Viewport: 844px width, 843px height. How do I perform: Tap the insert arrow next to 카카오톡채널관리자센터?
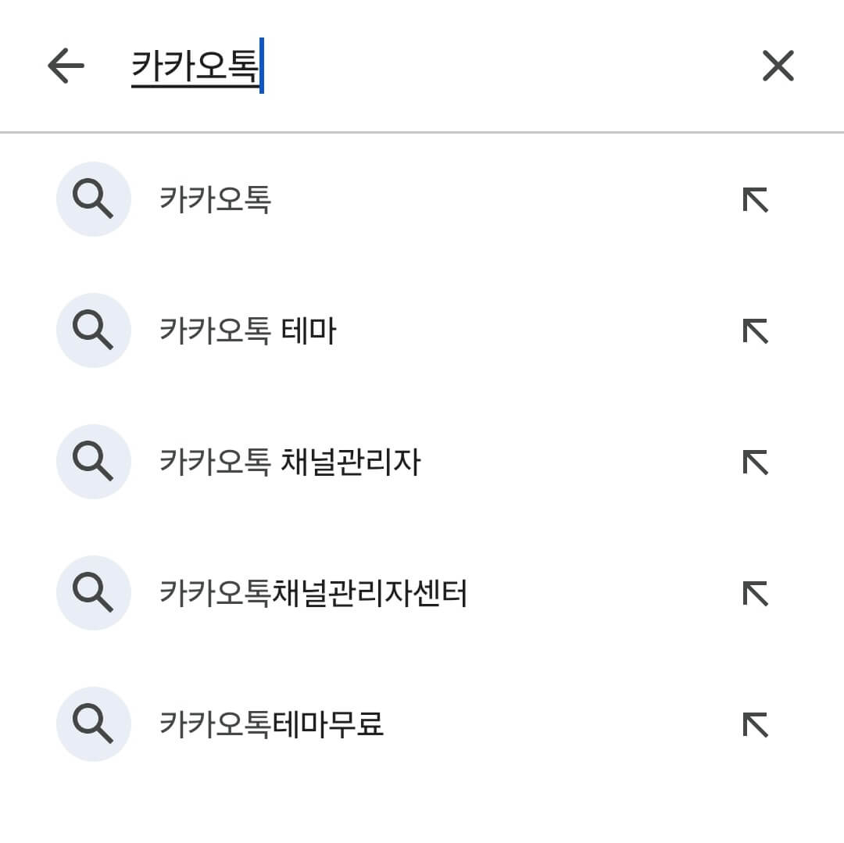[753, 592]
